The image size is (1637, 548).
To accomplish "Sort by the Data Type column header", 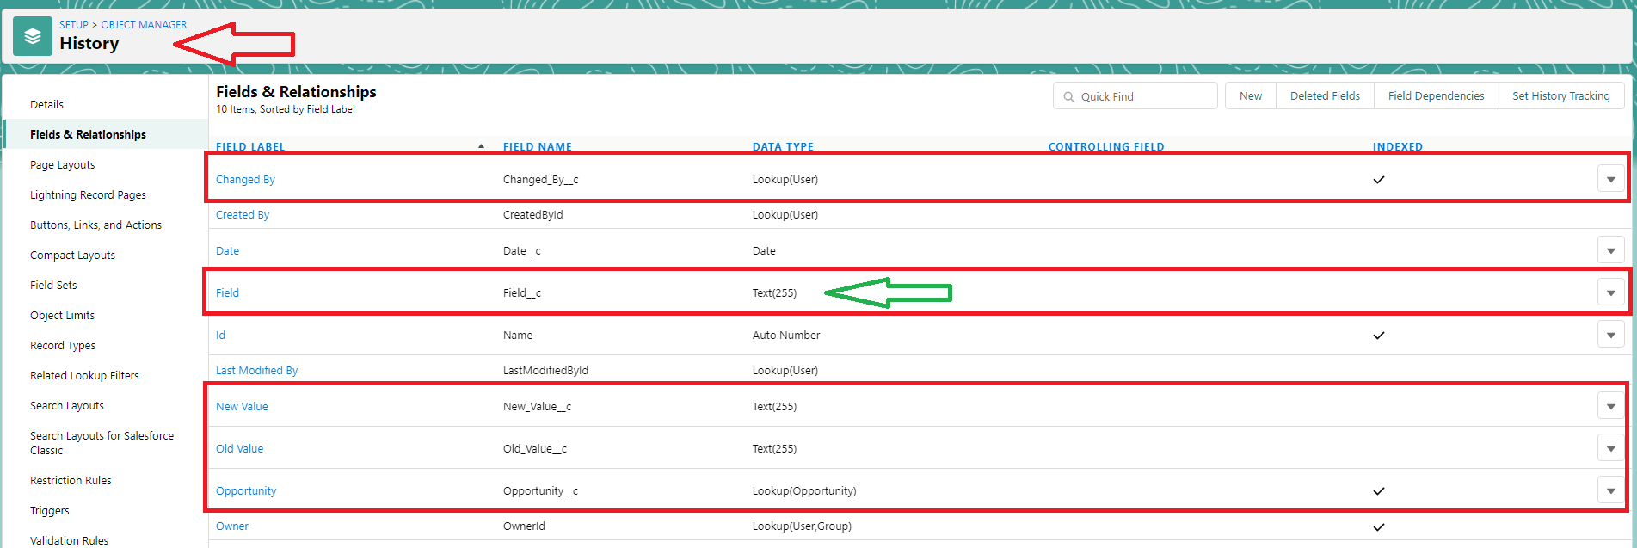I will pos(783,147).
